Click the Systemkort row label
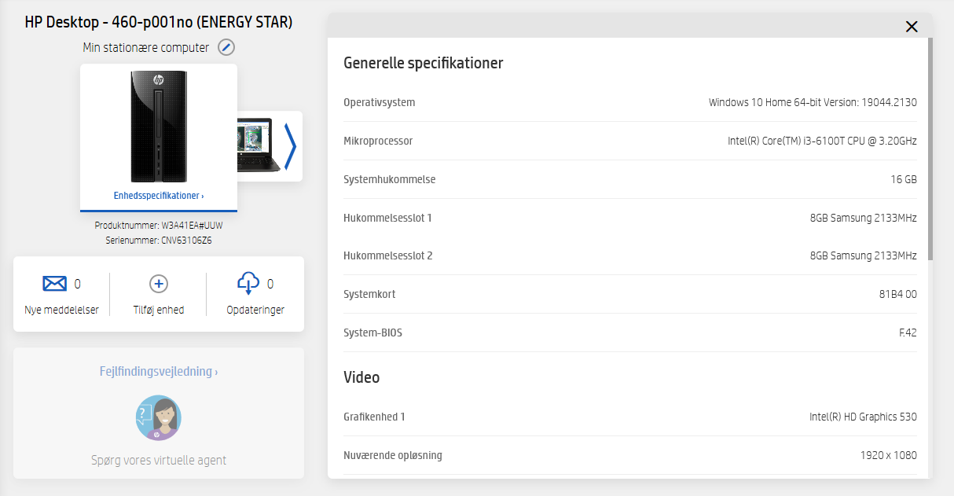Viewport: 954px width, 496px height. click(369, 294)
